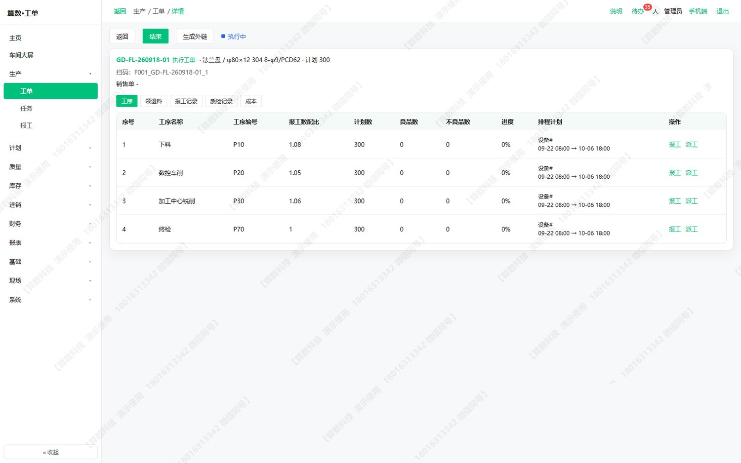
Task: Click 派工 for the 下料 row
Action: point(692,145)
